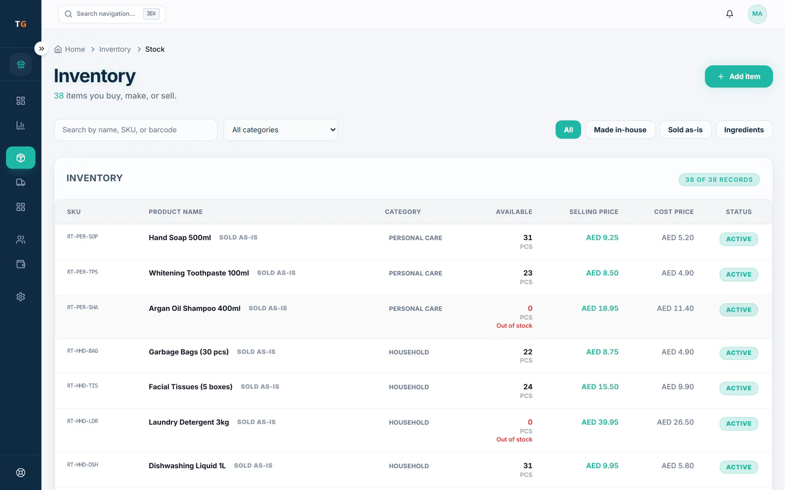
Task: Click the AED 39.95 selling price
Action: [600, 422]
